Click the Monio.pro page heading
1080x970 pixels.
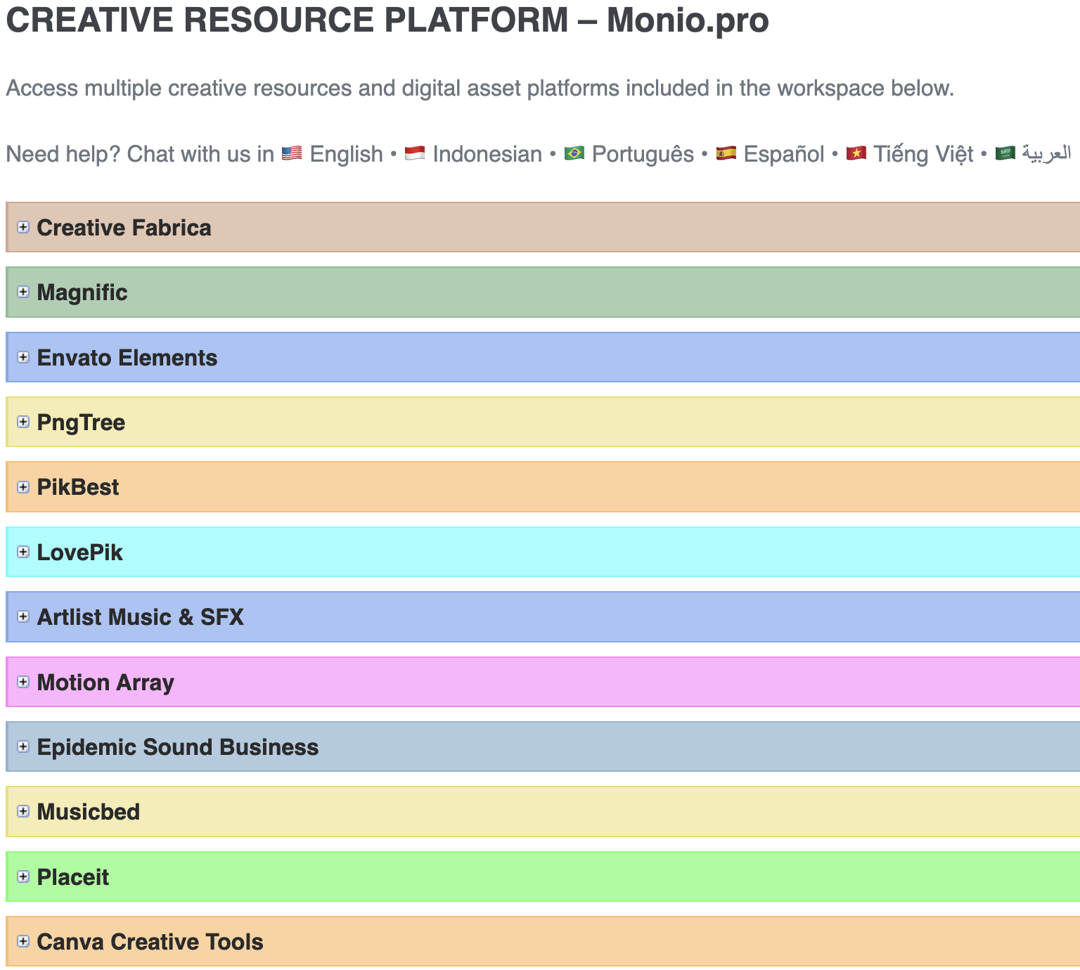coord(387,20)
